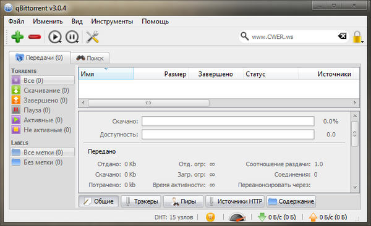Open the Содержание details tab
371x226 pixels.
(291, 201)
